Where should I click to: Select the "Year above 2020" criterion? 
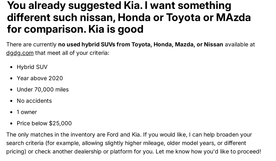click(39, 78)
